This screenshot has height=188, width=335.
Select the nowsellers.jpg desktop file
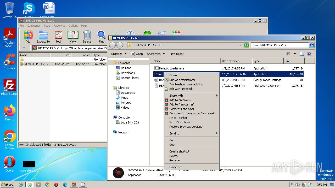point(29,166)
